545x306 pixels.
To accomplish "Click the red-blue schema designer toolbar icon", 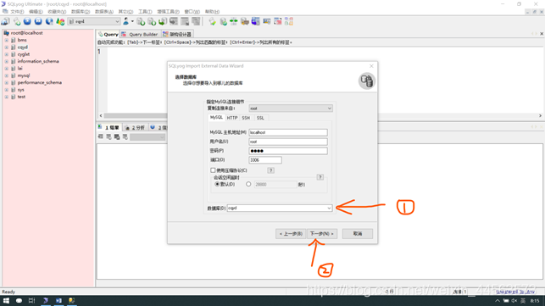I will click(x=278, y=21).
